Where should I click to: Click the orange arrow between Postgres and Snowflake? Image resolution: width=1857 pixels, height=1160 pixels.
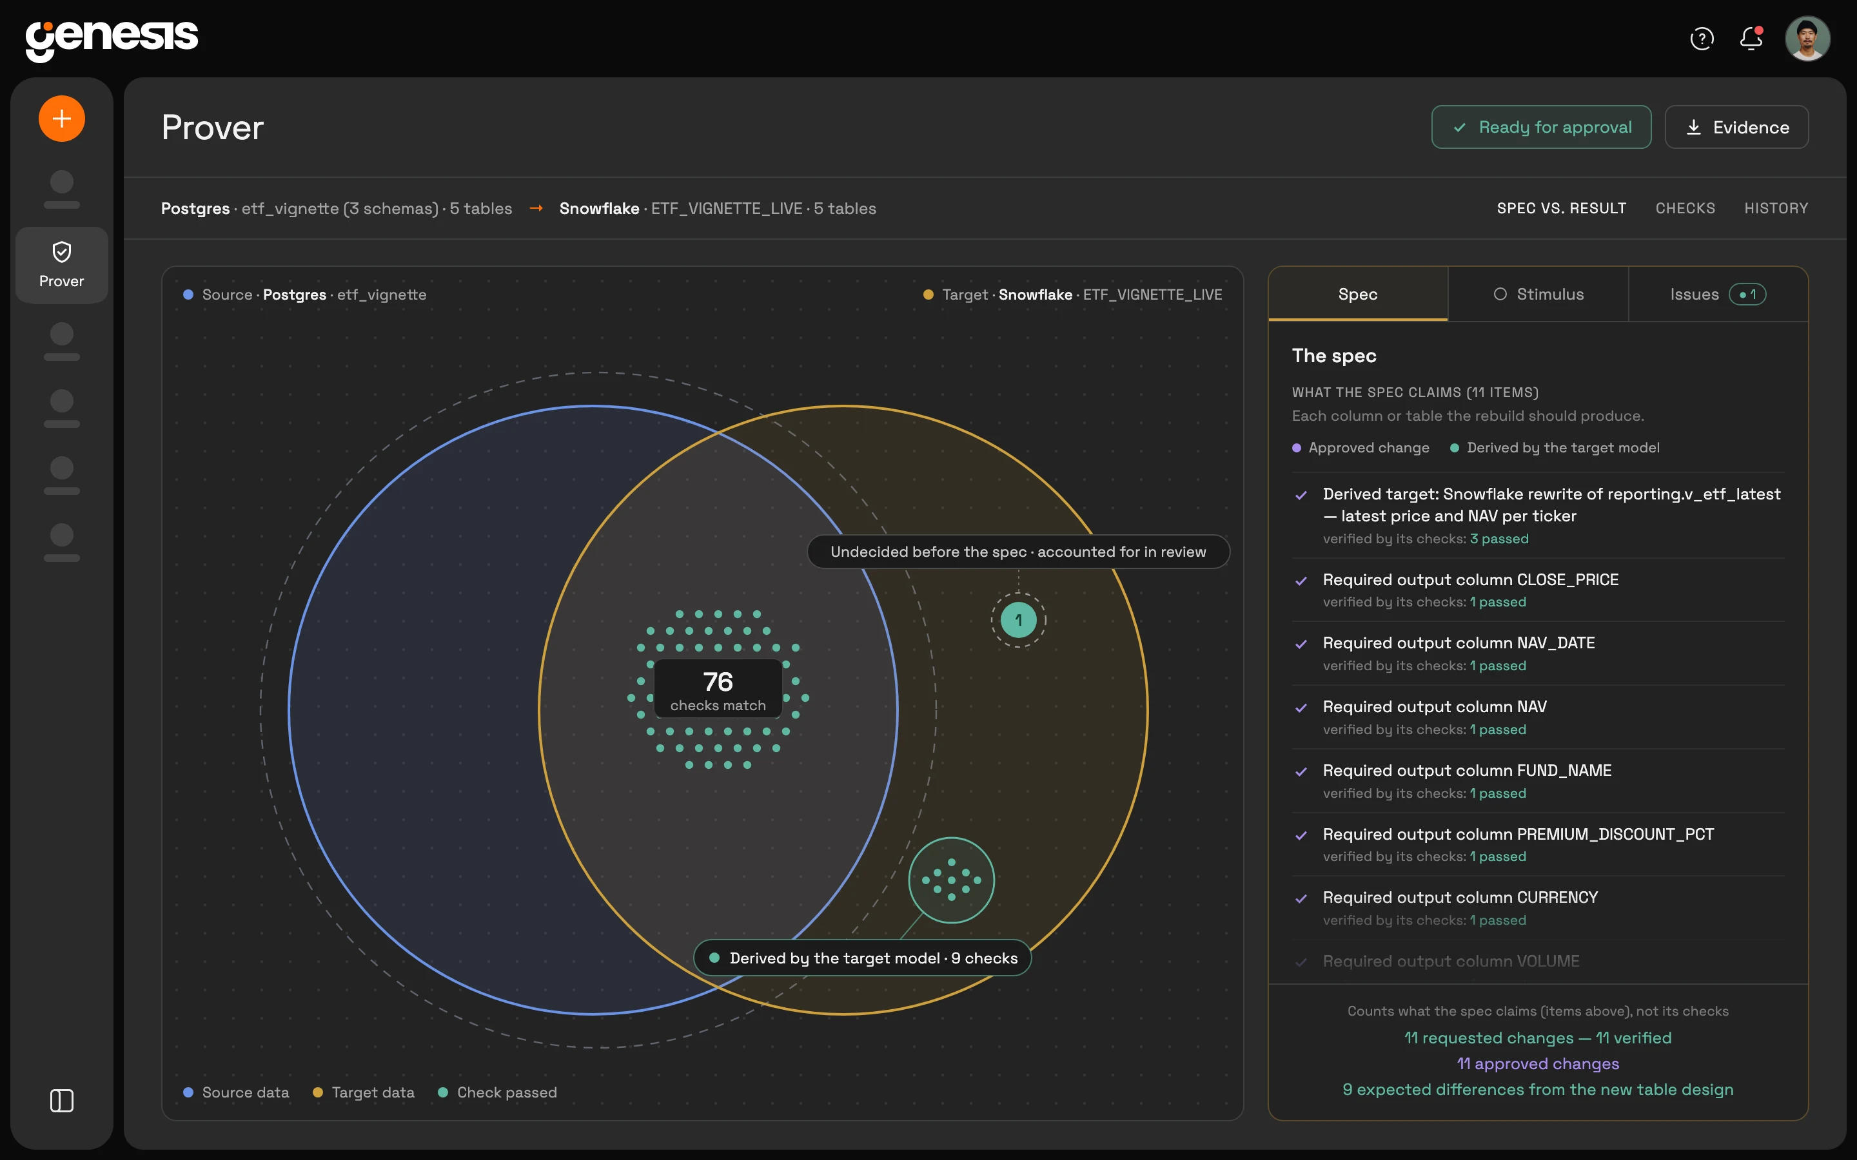pos(536,208)
